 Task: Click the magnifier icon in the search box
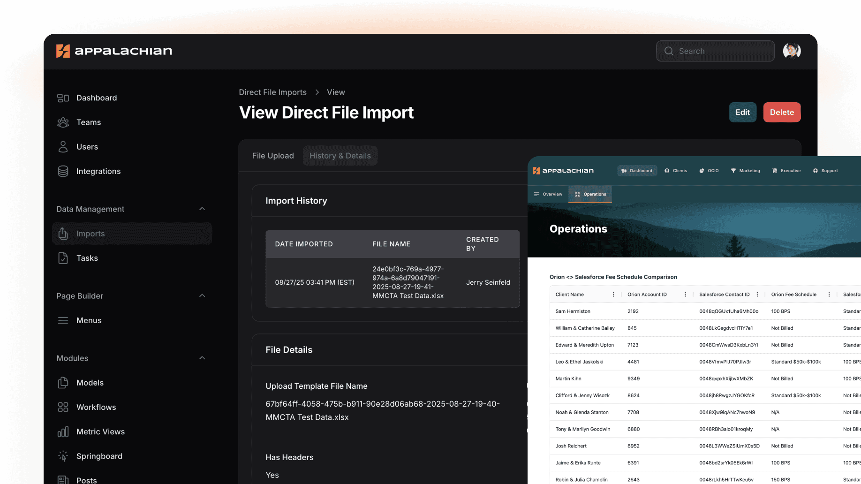click(669, 51)
